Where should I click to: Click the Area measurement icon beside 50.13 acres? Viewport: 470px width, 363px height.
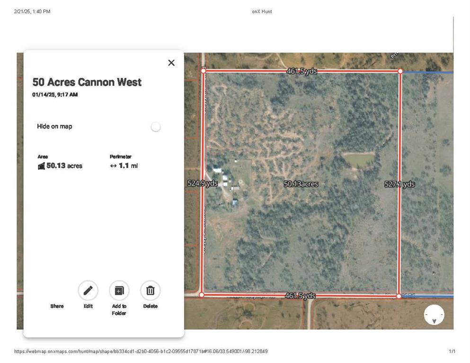point(41,165)
